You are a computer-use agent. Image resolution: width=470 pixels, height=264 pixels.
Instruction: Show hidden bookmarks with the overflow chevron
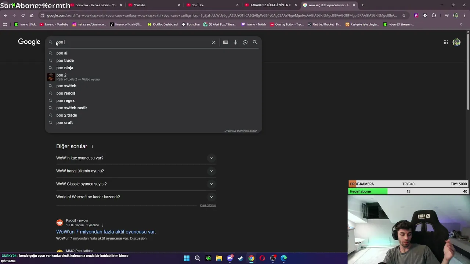[461, 24]
